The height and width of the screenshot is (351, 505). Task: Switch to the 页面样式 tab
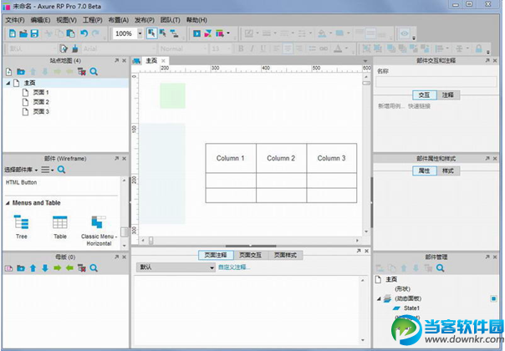tap(286, 255)
